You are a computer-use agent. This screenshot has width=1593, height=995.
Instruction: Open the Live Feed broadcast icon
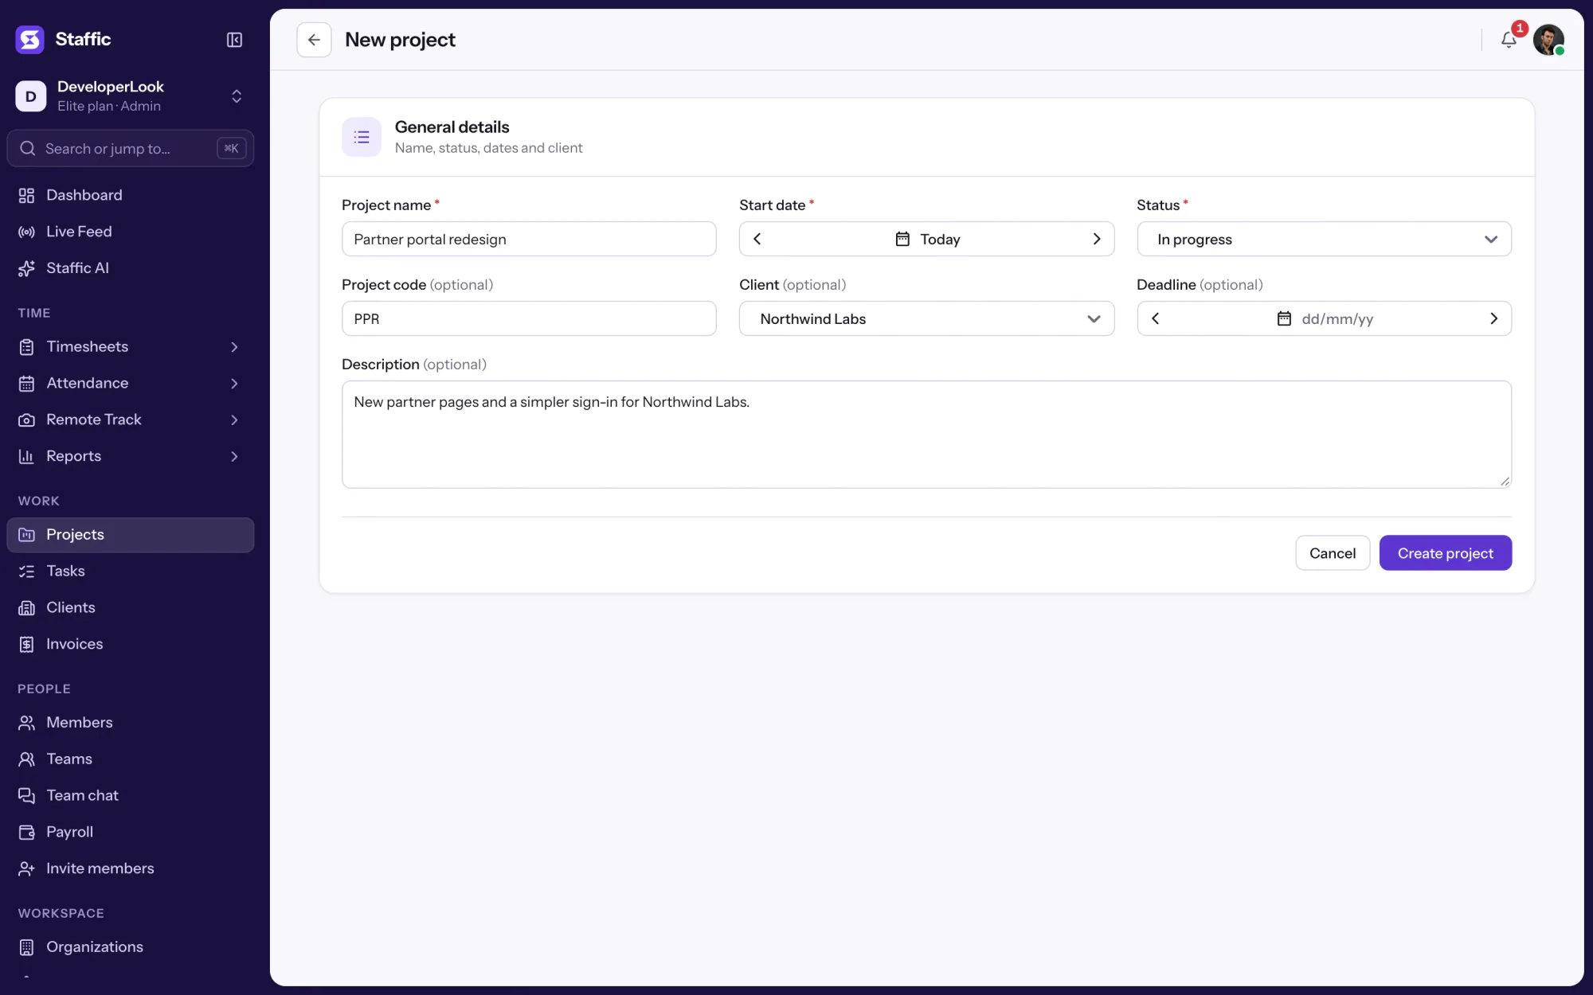[26, 232]
